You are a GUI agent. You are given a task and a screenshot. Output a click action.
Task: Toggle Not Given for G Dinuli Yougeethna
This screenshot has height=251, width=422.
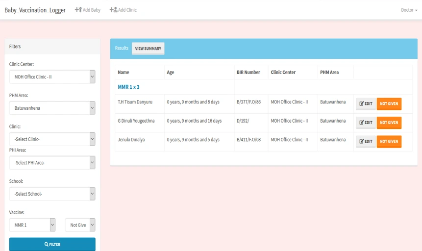(389, 123)
